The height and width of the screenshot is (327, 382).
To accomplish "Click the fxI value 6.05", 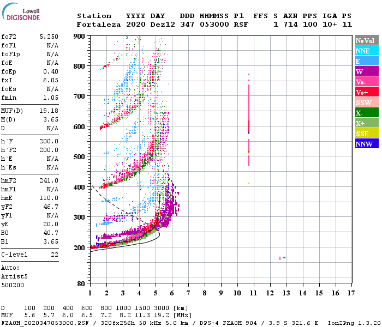I will pos(51,80).
